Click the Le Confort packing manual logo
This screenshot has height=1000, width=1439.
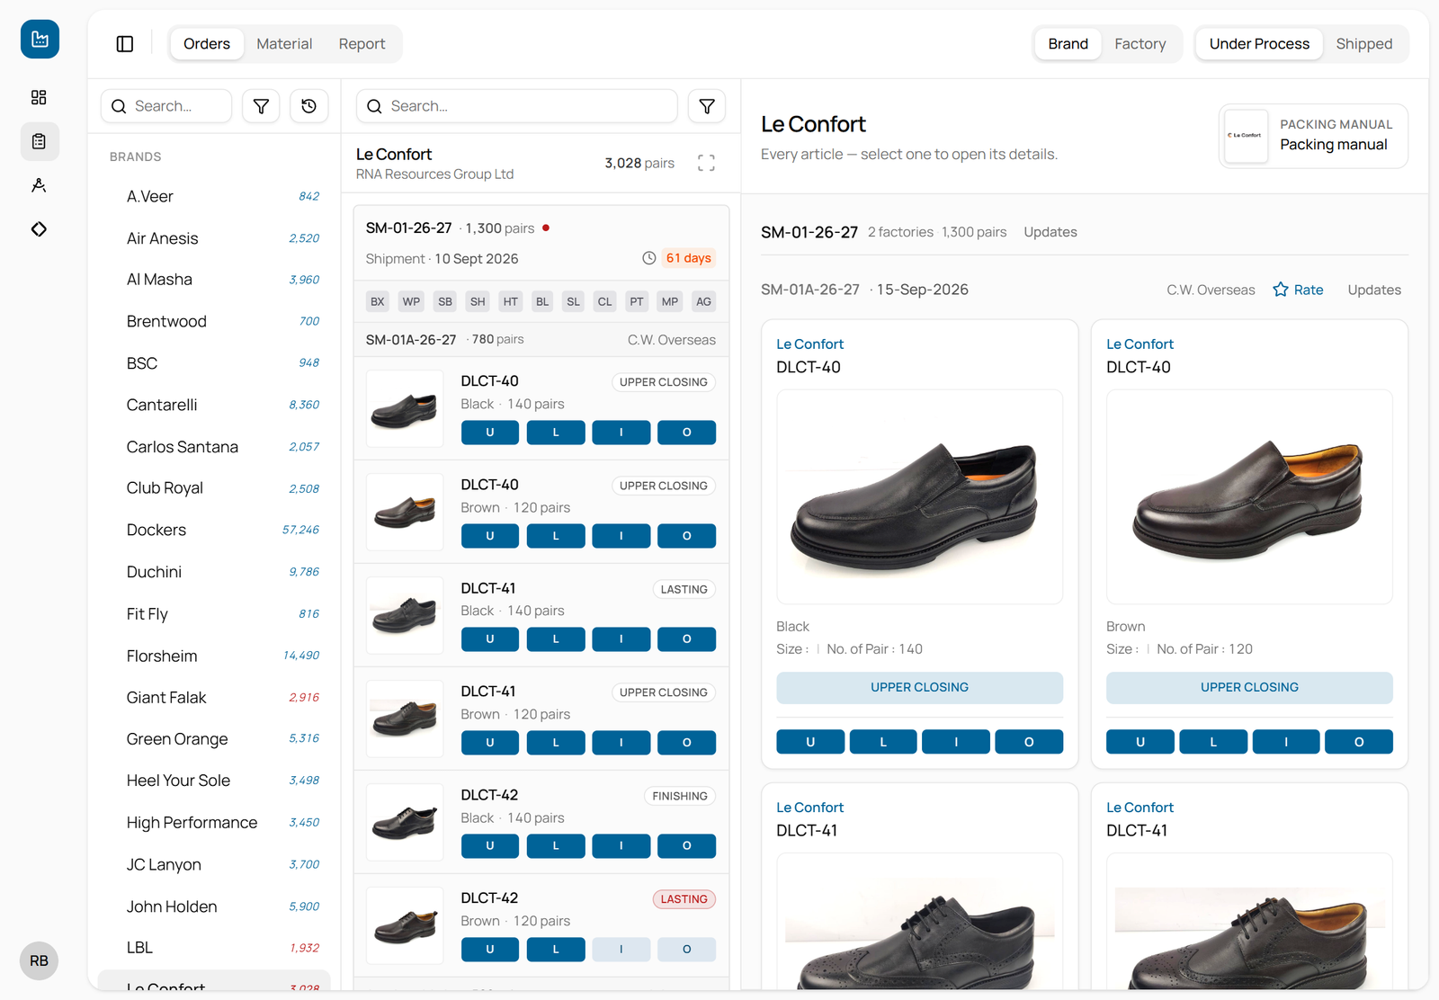(1246, 136)
